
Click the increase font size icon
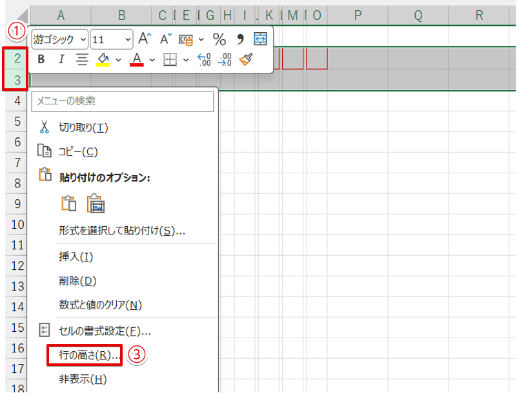click(145, 39)
